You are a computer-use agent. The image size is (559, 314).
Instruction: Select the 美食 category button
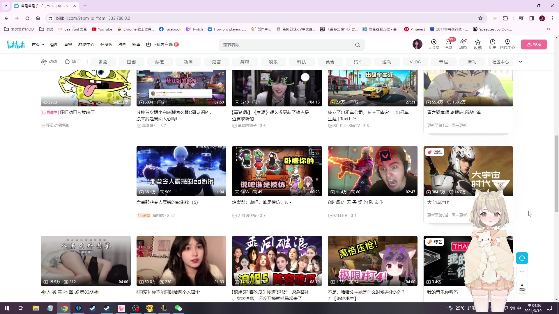(x=330, y=62)
